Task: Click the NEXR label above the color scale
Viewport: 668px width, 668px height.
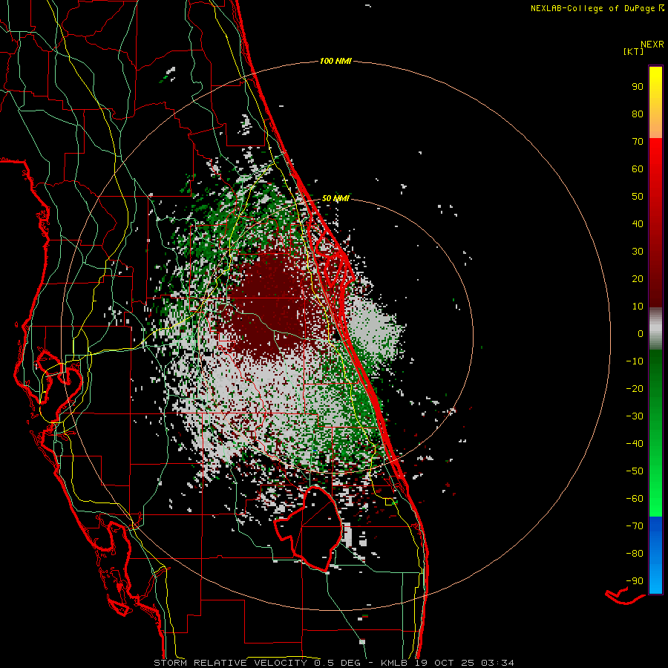Action: [652, 45]
